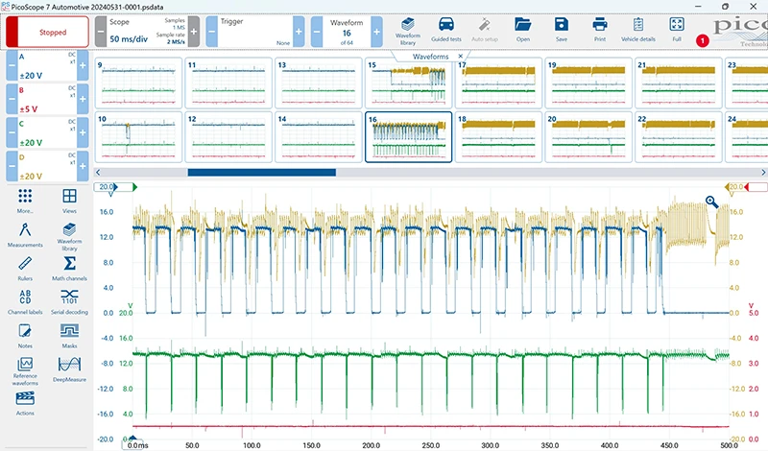Viewport: 768px width, 451px height.
Task: Open the Waveform 16 of 64 navigator
Action: pyautogui.click(x=347, y=32)
